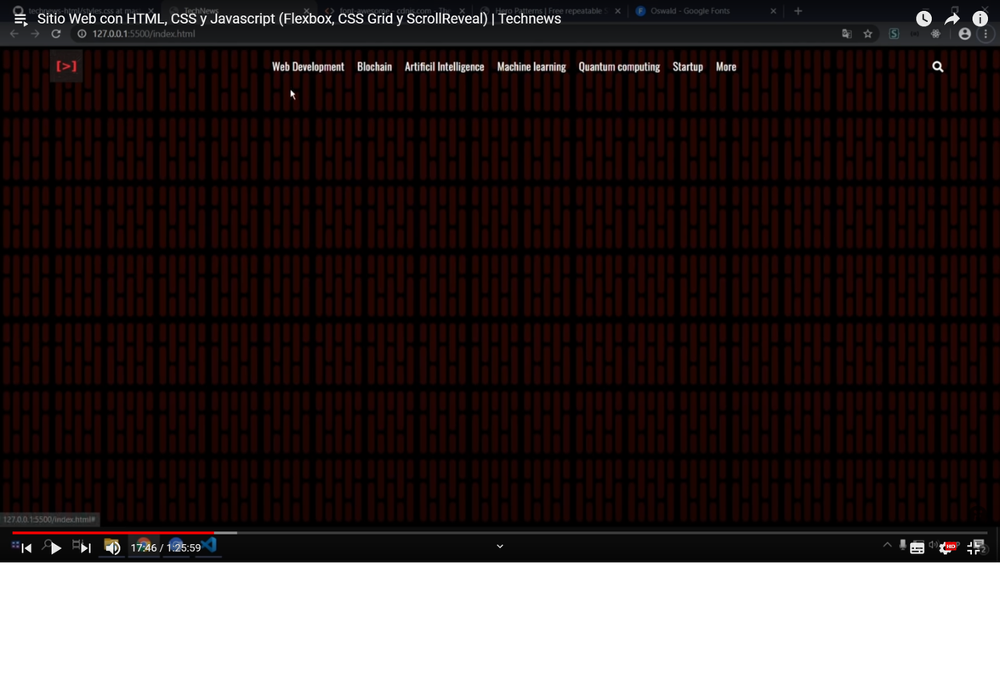Skip to the previous video
This screenshot has height=680, width=1000.
26,548
